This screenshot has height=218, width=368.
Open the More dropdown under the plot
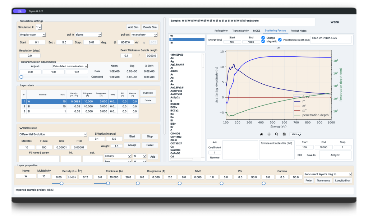295,134
